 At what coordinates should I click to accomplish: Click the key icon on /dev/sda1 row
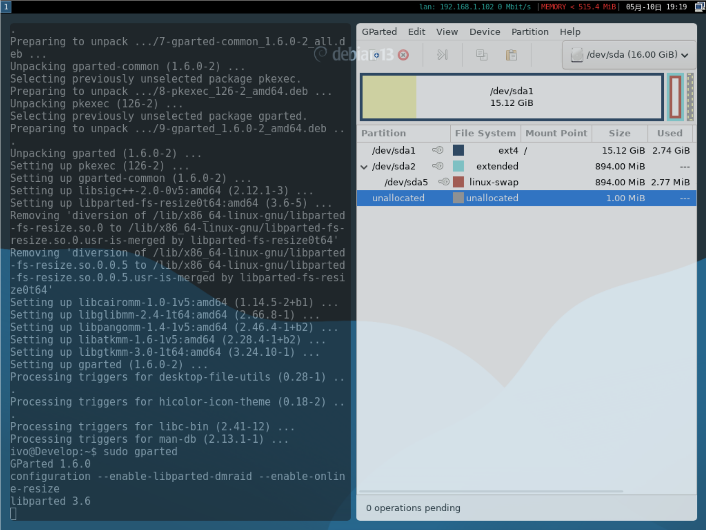[438, 150]
